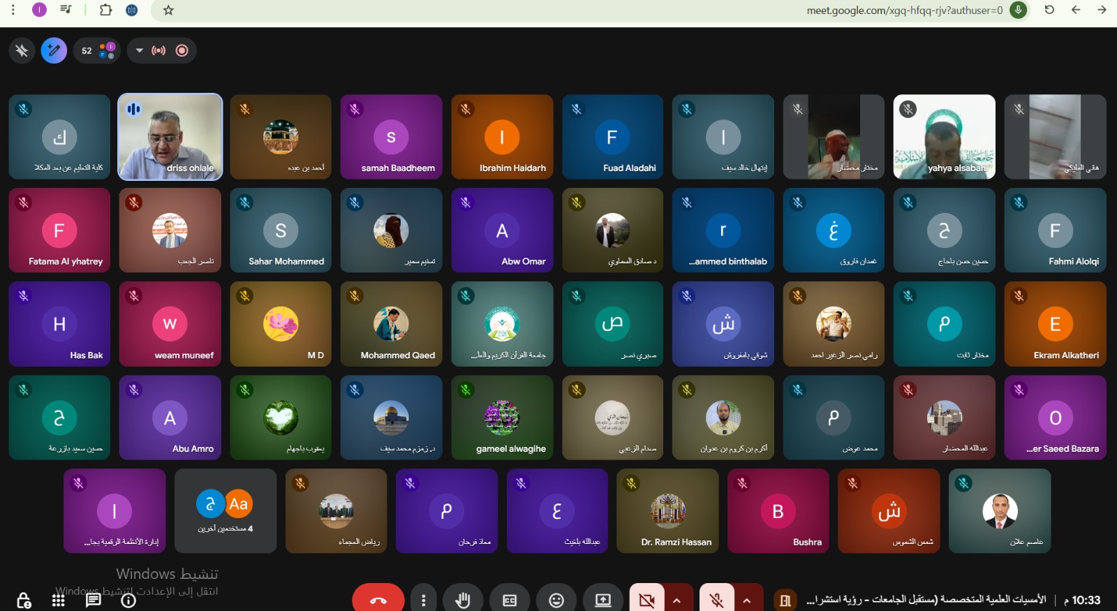Open meeting details info icon
The width and height of the screenshot is (1117, 611).
[128, 600]
